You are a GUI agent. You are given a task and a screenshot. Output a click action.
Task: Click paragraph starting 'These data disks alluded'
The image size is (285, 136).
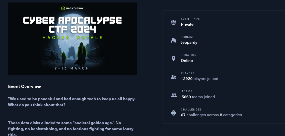71,129
